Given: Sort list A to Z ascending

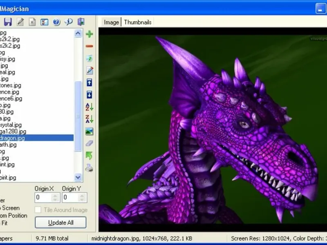Looking at the screenshot, I should point(90,107).
